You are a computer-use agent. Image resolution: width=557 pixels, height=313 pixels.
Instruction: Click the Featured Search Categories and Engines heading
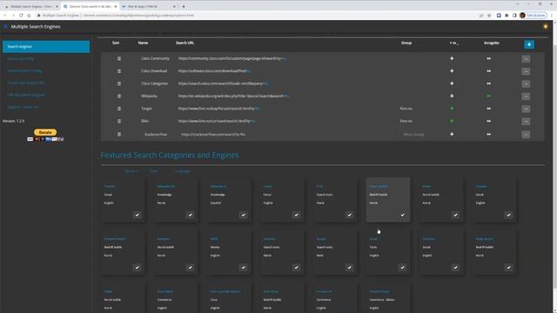pos(170,155)
